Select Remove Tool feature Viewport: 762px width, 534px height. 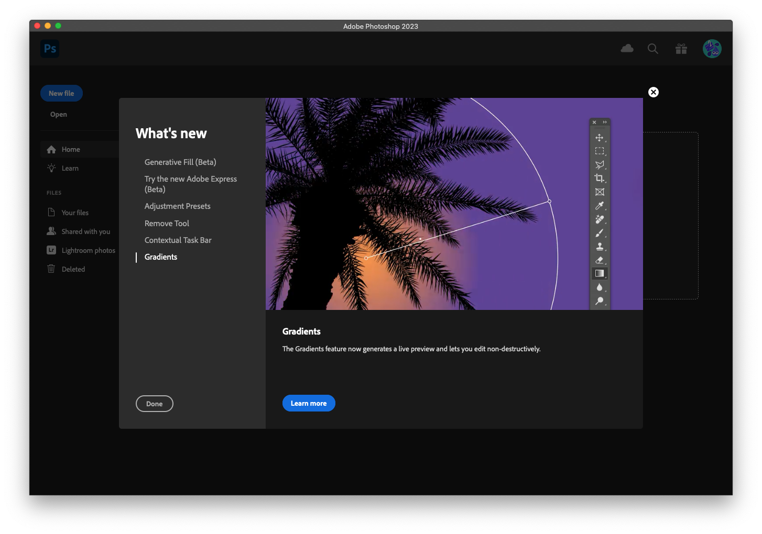[x=167, y=224]
